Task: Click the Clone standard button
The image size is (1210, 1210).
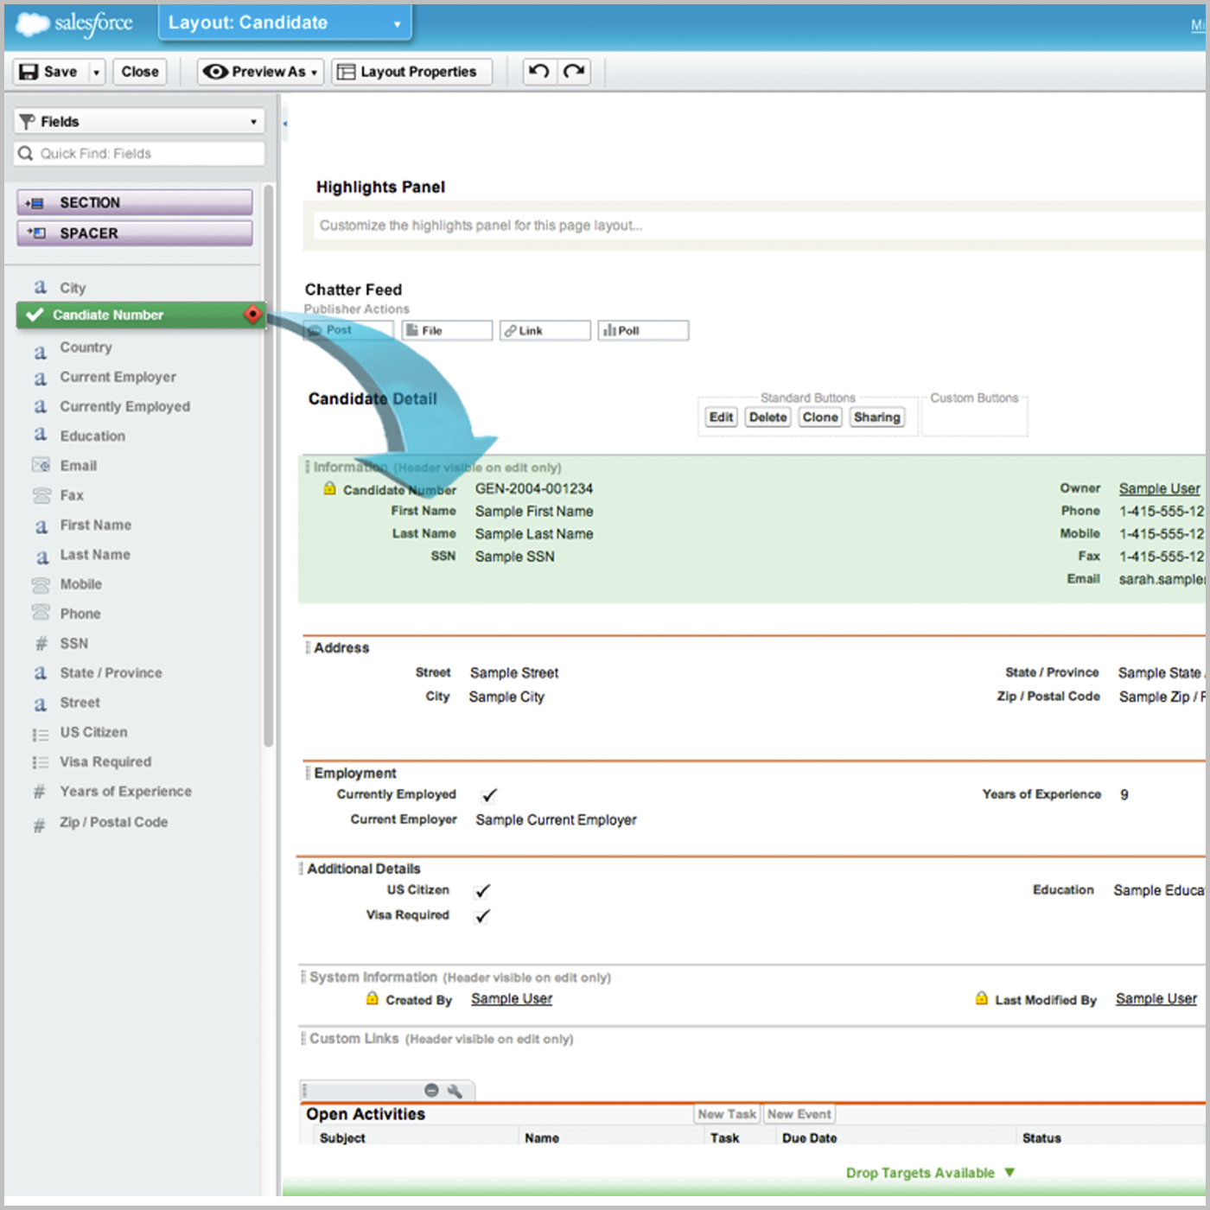Action: click(x=819, y=417)
